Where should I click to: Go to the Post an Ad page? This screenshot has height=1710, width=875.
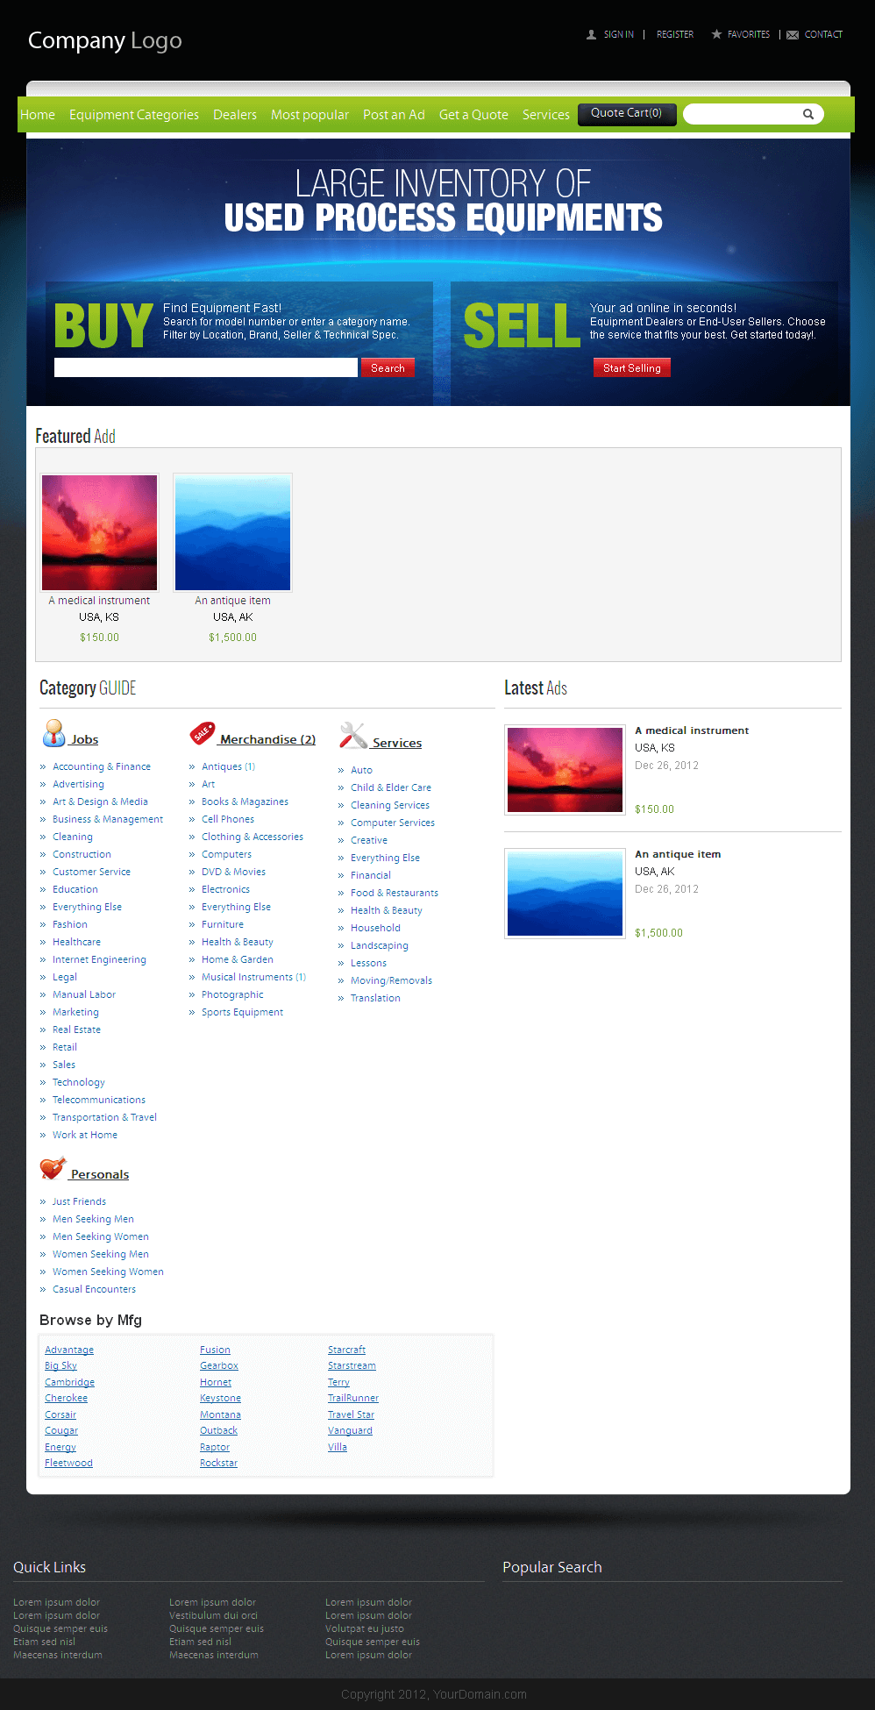click(x=394, y=115)
